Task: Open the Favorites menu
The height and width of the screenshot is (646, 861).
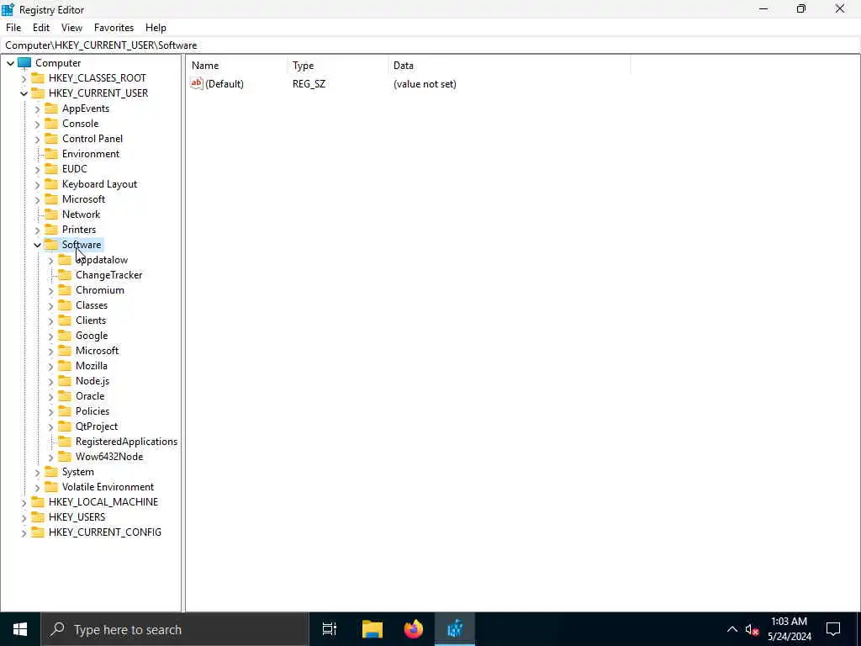Action: (114, 28)
